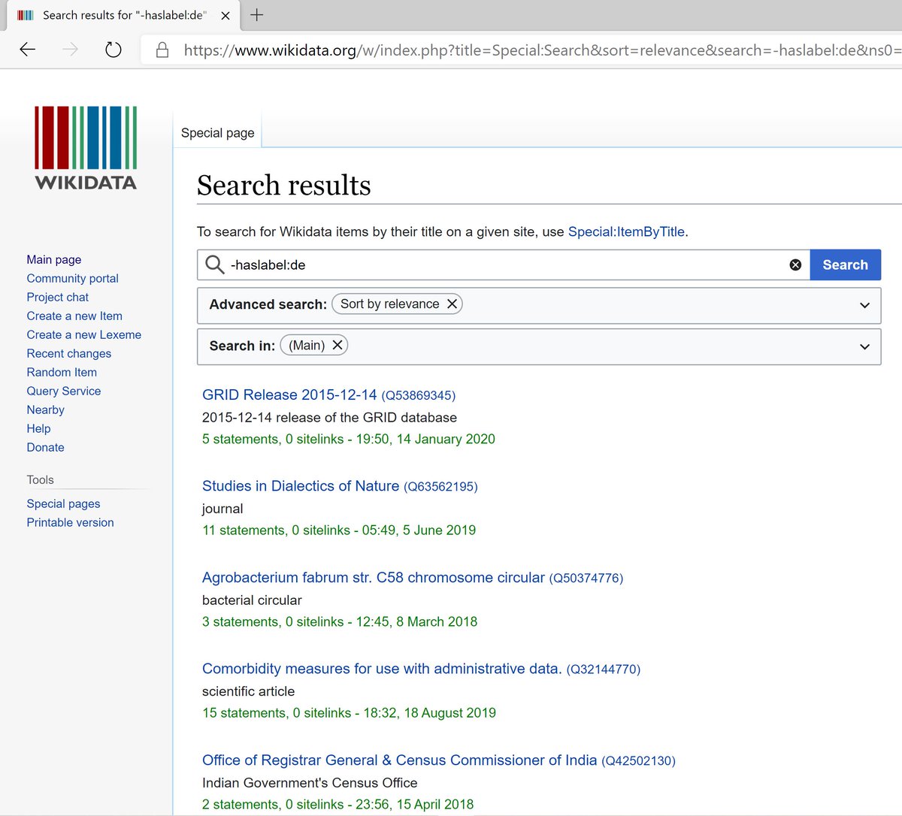Click the browser address bar URL
This screenshot has height=816, width=902.
pyautogui.click(x=541, y=50)
